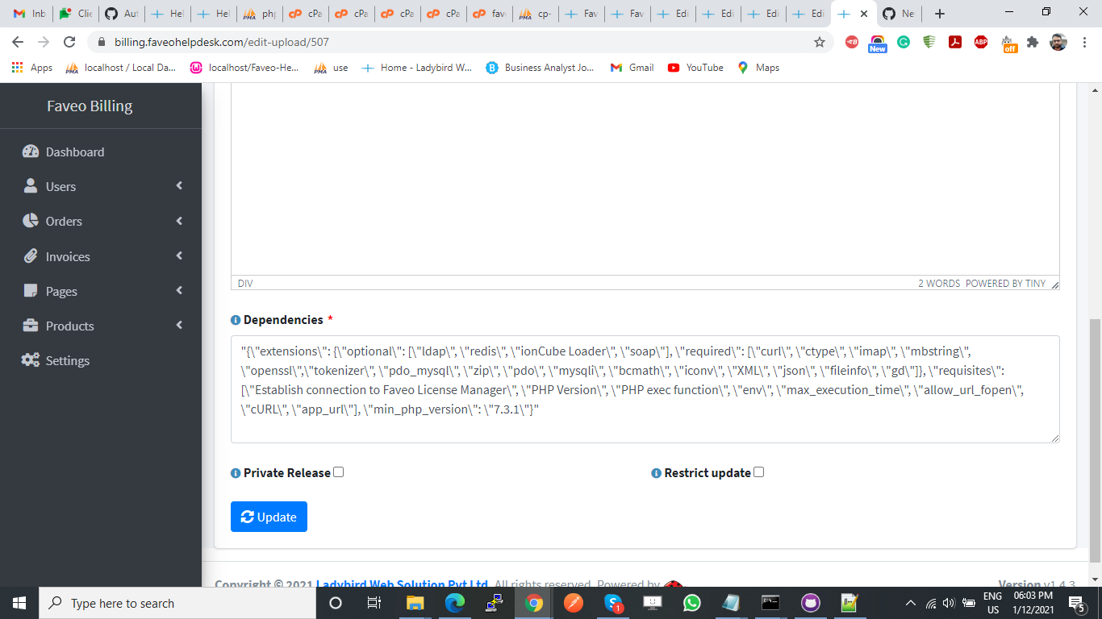Viewport: 1102px width, 619px height.
Task: Open the Orders section icon
Action: click(30, 221)
